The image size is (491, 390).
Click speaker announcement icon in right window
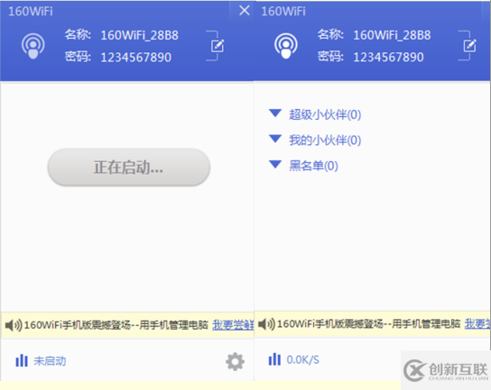[x=266, y=324]
